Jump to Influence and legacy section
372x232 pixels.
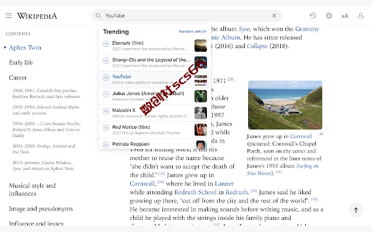coord(36,223)
